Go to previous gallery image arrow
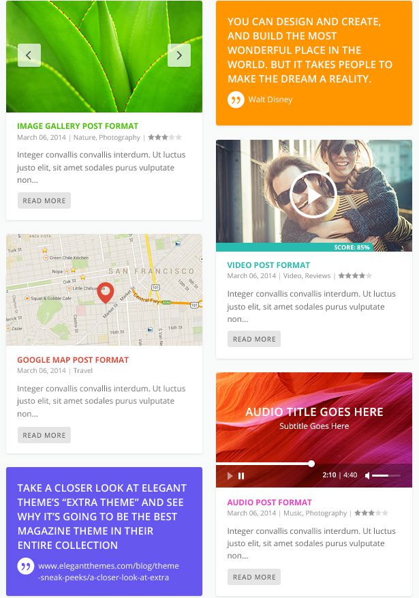 [x=29, y=55]
